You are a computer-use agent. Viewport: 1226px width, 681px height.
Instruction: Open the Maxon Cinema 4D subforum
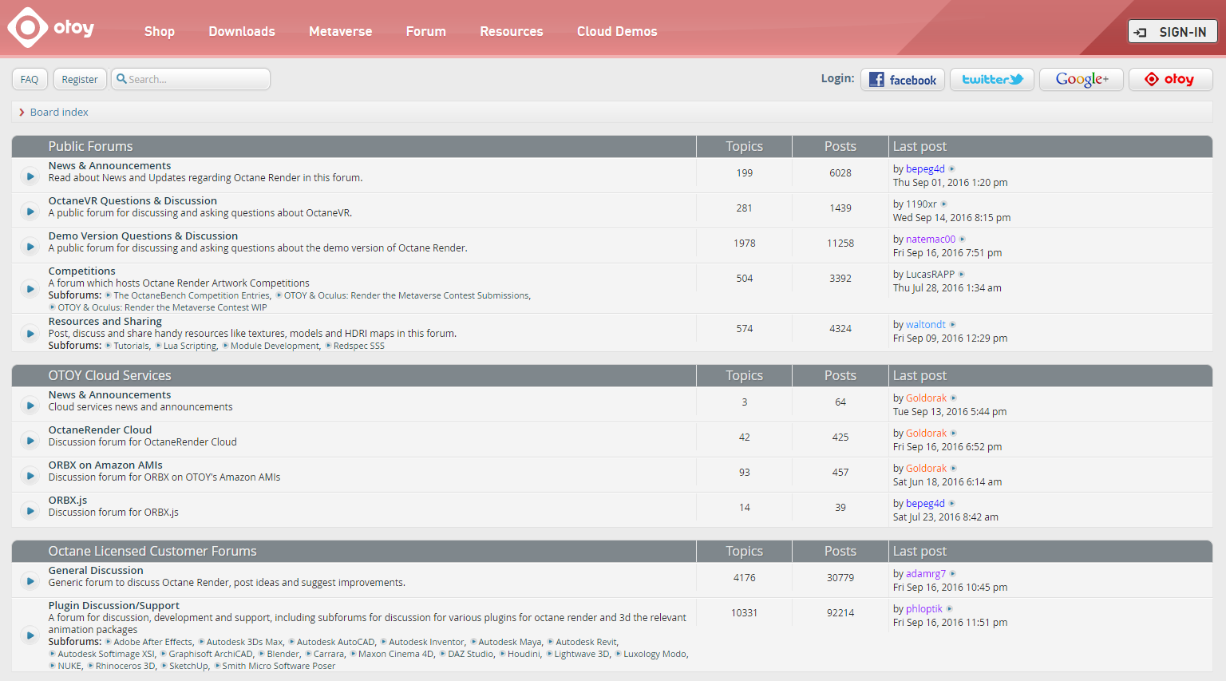(396, 655)
